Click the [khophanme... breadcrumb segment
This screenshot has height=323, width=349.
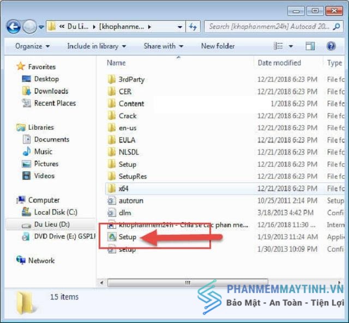point(122,27)
